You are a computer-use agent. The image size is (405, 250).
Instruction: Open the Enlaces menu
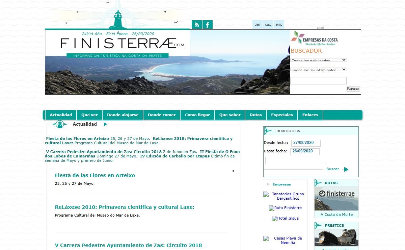tap(310, 115)
